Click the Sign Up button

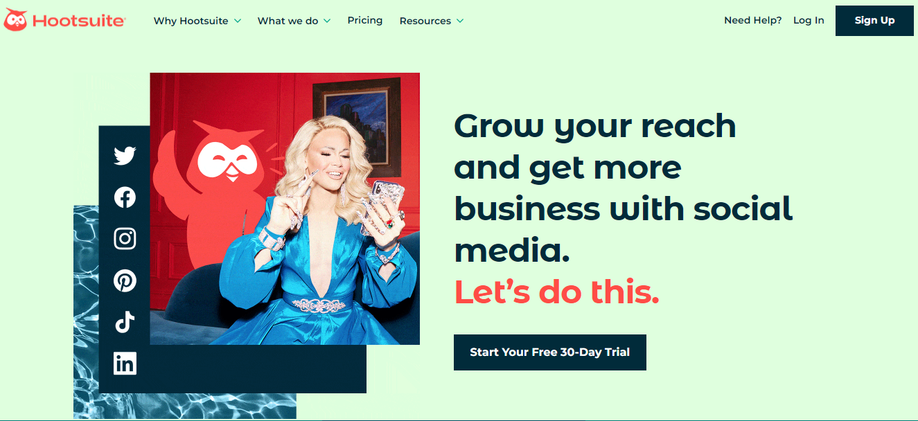(874, 21)
